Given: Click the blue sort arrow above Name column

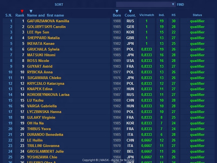Looking at the screenshot, I should (31, 11).
